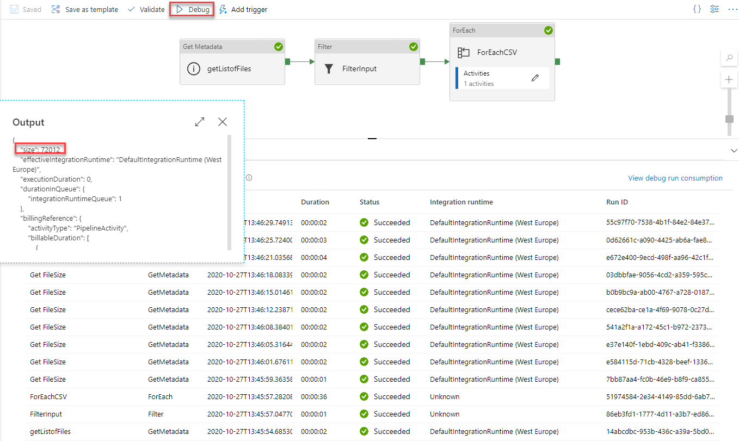Click the loop icon beside ForEachCSV
The image size is (739, 441).
[464, 53]
